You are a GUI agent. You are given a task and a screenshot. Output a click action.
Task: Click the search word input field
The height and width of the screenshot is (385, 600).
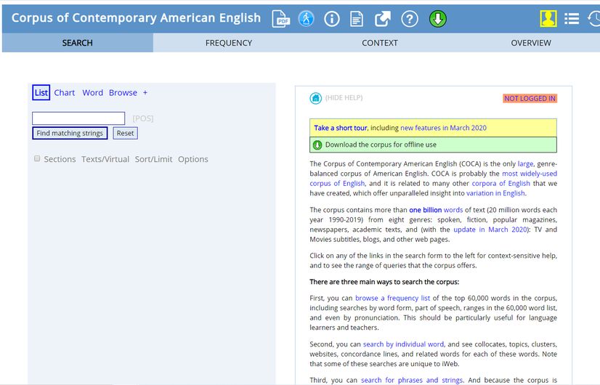(78, 118)
